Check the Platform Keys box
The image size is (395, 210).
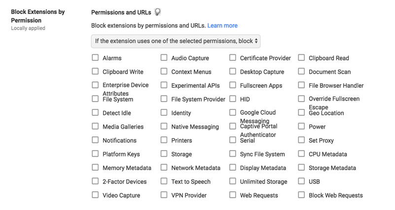(95, 154)
